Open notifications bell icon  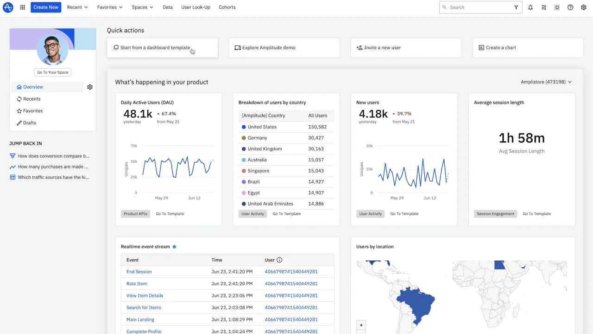[530, 7]
